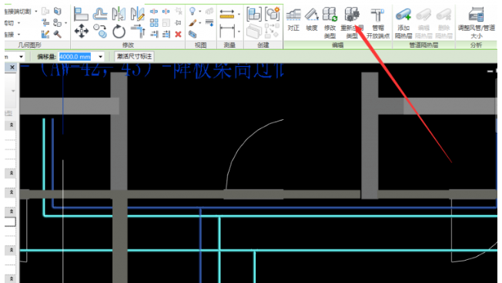Expand the Cut (剪切) geometry dropdown
Viewport: 502px width, 283px height.
pyautogui.click(x=19, y=23)
